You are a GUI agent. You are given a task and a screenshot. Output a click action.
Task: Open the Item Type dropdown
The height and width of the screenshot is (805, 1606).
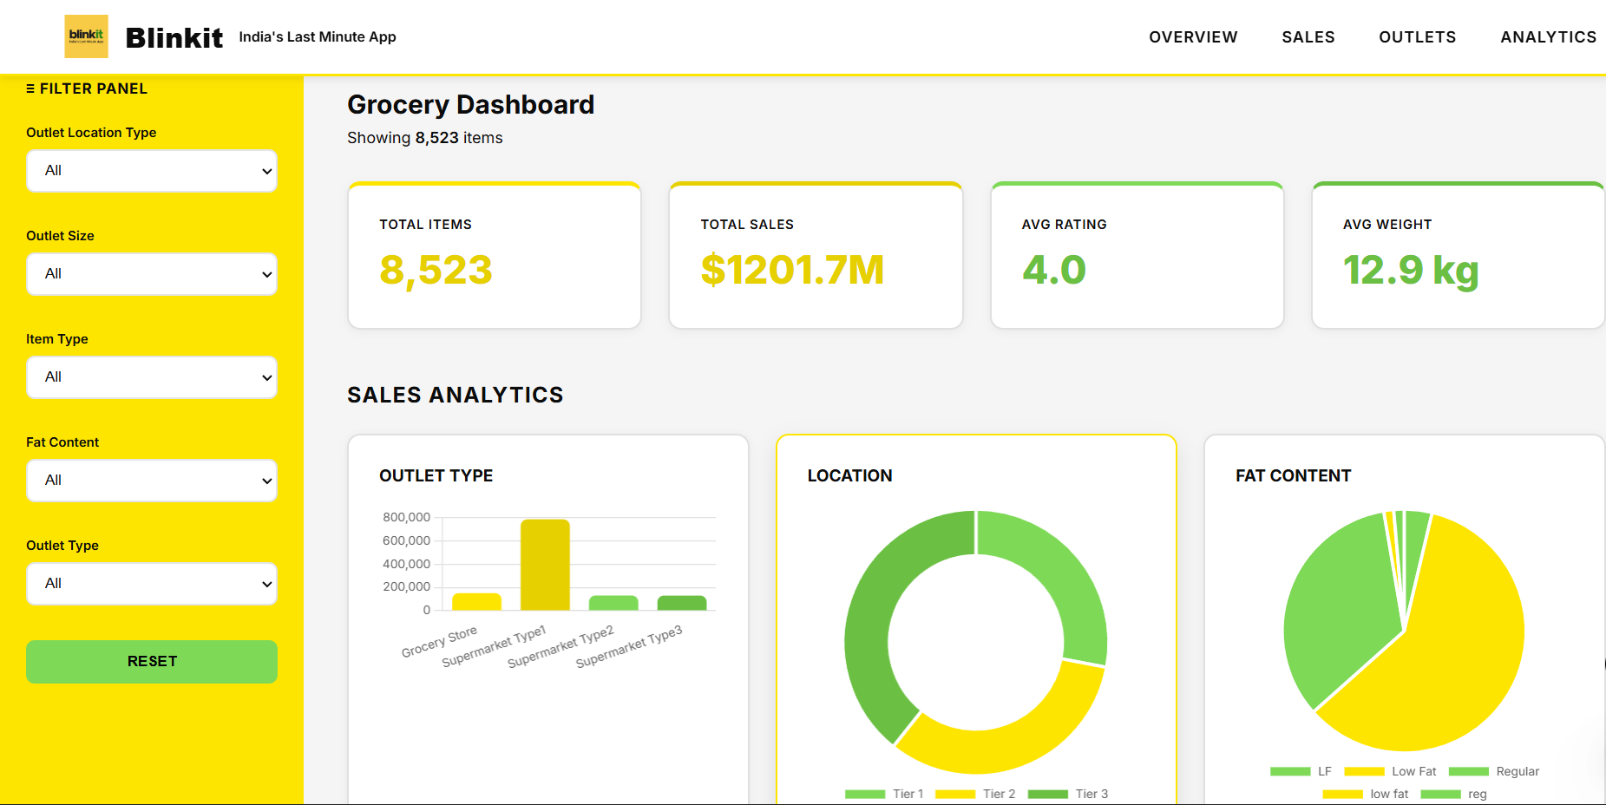(x=152, y=377)
